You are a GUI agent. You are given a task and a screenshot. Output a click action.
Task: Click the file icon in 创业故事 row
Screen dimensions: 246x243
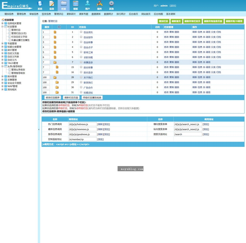point(55,42)
